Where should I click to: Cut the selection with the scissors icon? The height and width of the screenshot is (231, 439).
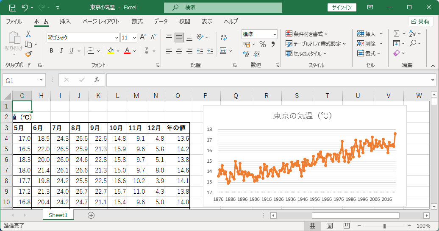click(28, 34)
